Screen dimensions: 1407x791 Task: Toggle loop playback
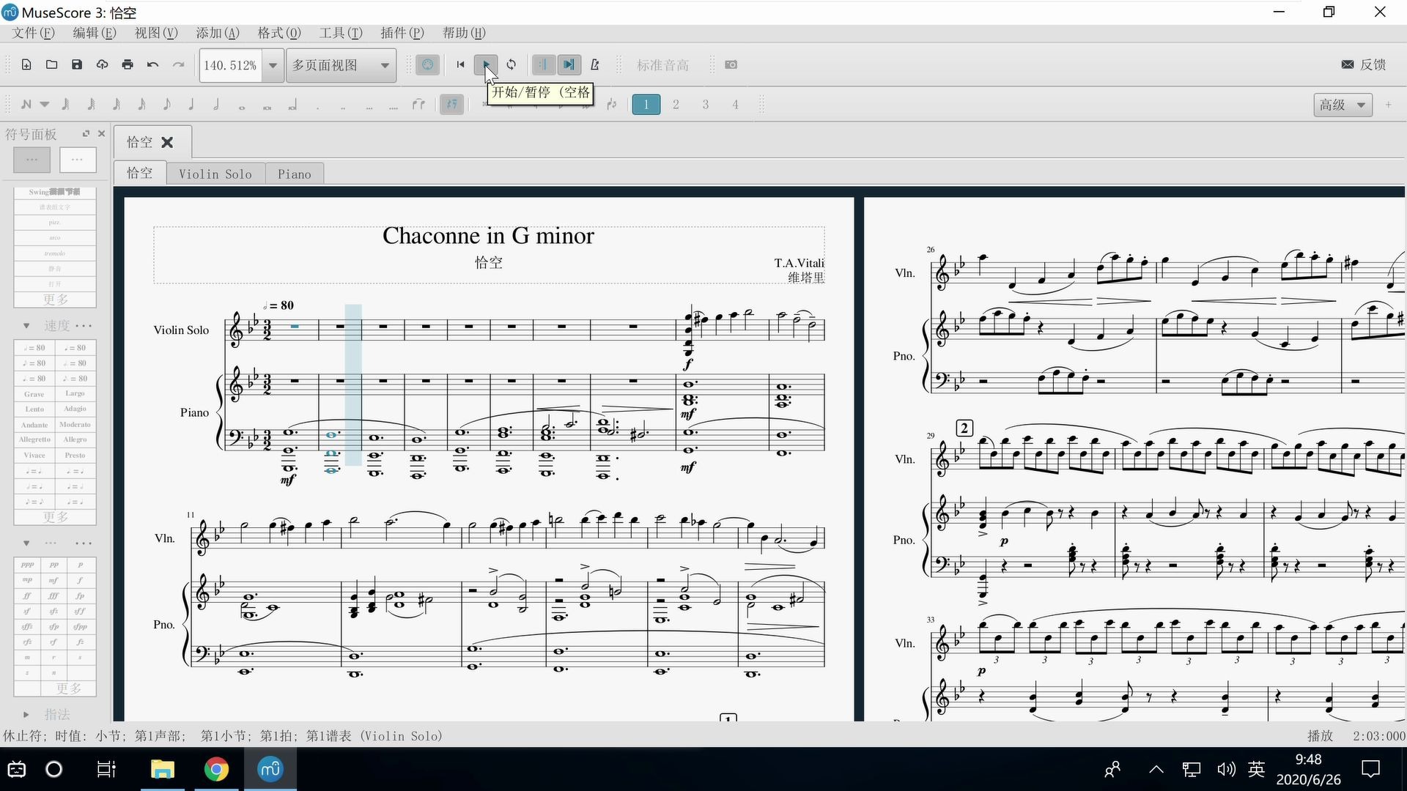click(x=511, y=64)
